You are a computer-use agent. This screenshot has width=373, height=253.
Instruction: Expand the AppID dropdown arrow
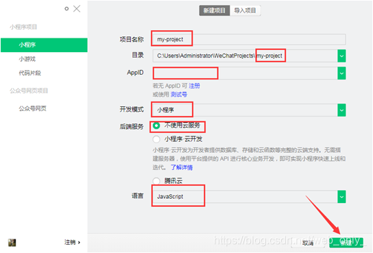(341, 73)
